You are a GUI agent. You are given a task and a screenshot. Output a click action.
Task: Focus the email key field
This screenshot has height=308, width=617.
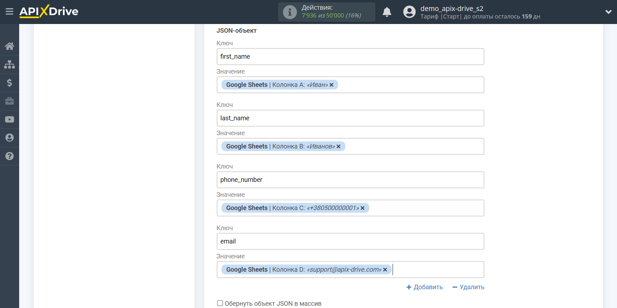click(x=350, y=241)
